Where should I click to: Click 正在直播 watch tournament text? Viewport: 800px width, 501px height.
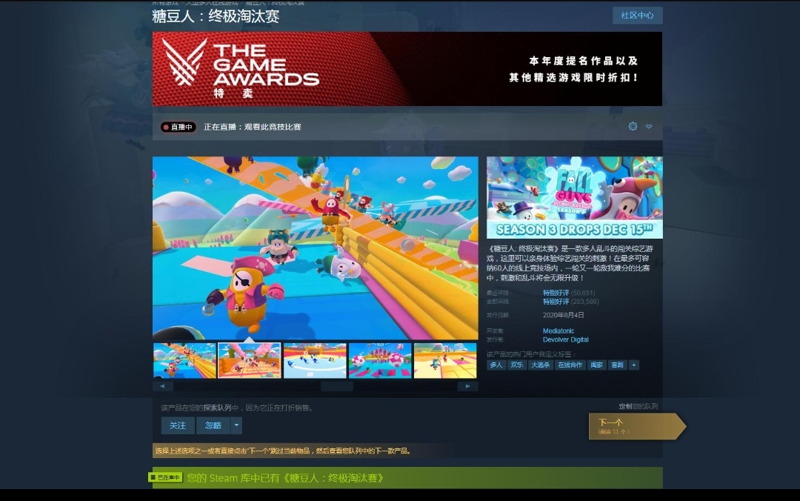253,127
